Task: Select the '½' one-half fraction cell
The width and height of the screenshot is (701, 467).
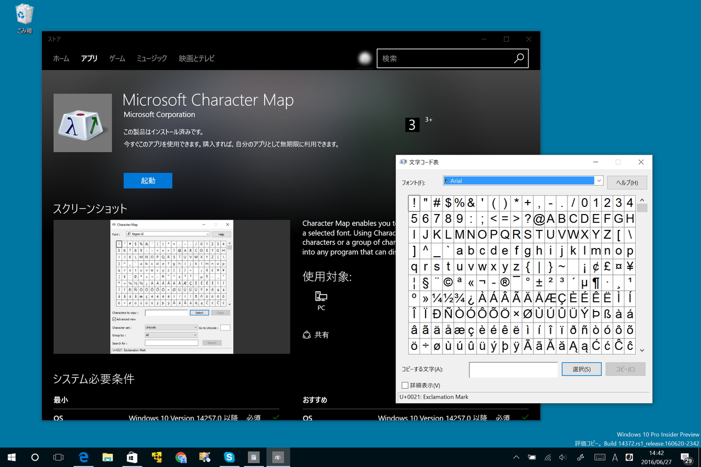Action: tap(448, 298)
